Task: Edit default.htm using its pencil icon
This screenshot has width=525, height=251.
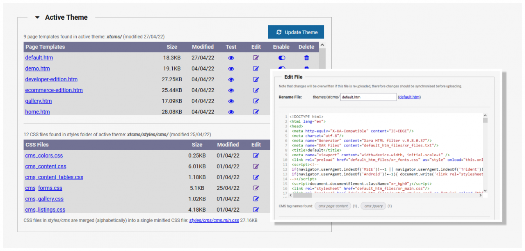Action: [x=256, y=58]
